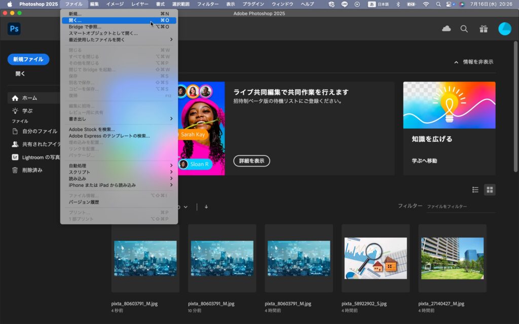Open the レイヤー menu in menu bar
Viewport: 519px width, 324px height.
pos(140,4)
